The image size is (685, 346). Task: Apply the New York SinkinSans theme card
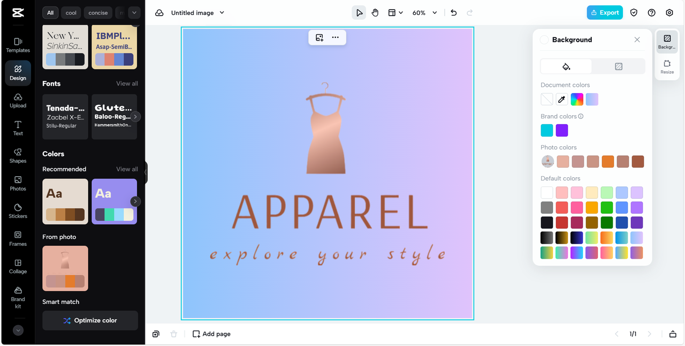click(x=65, y=47)
